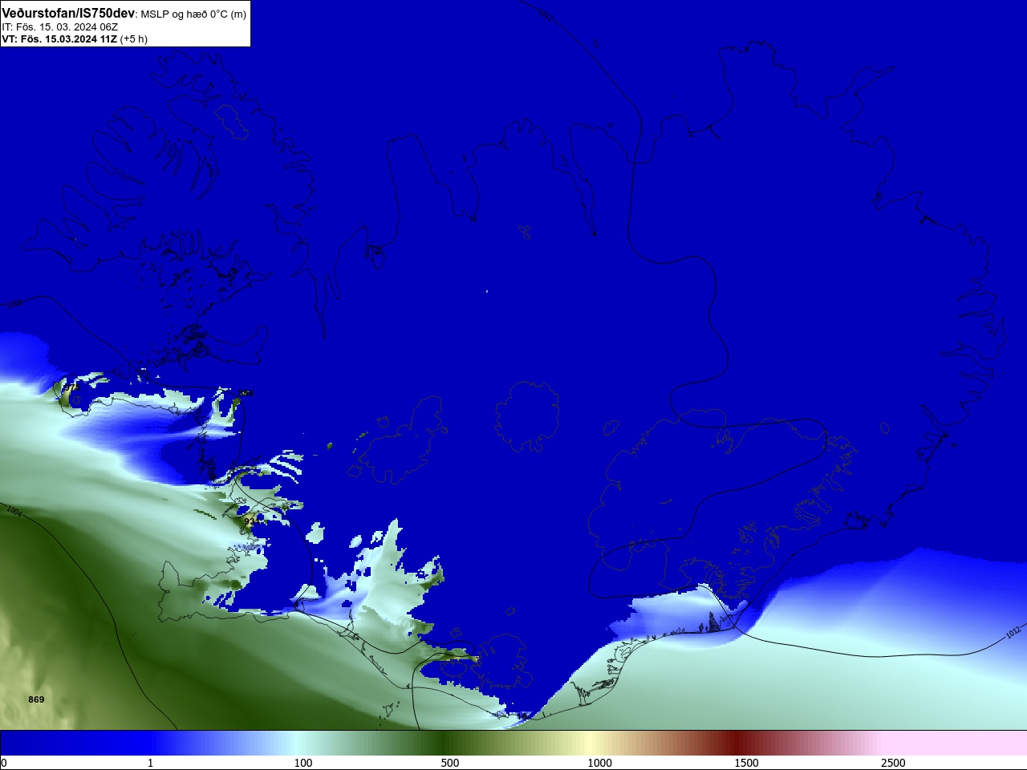Click the 931 value label on the map

tap(251, 521)
